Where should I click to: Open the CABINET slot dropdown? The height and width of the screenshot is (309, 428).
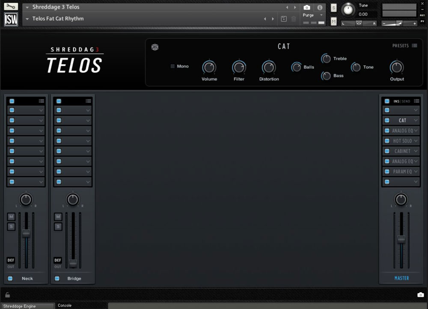(416, 151)
